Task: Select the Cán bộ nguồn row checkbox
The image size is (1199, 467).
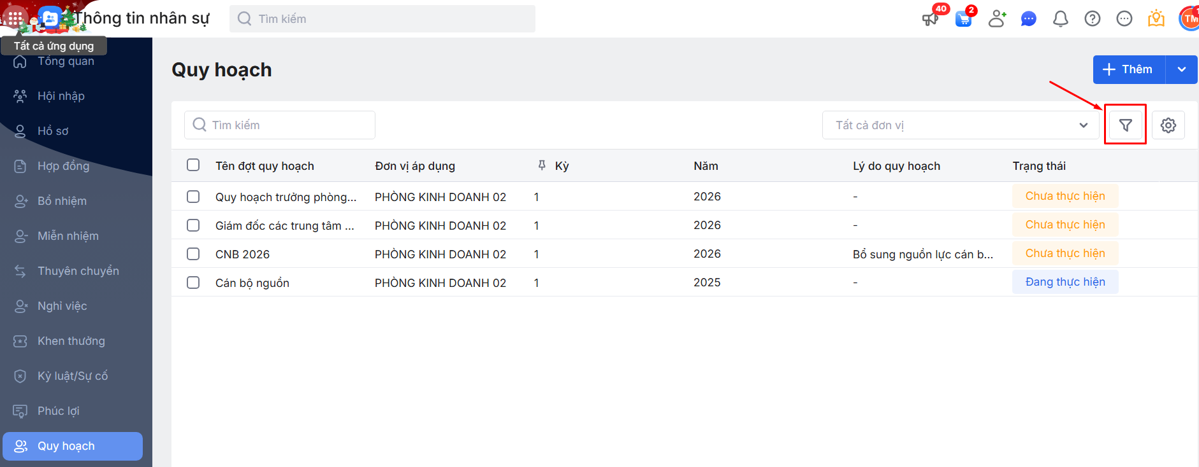Action: tap(193, 282)
